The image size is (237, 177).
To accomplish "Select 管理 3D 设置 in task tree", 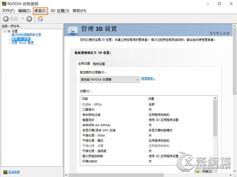I will (x=21, y=39).
